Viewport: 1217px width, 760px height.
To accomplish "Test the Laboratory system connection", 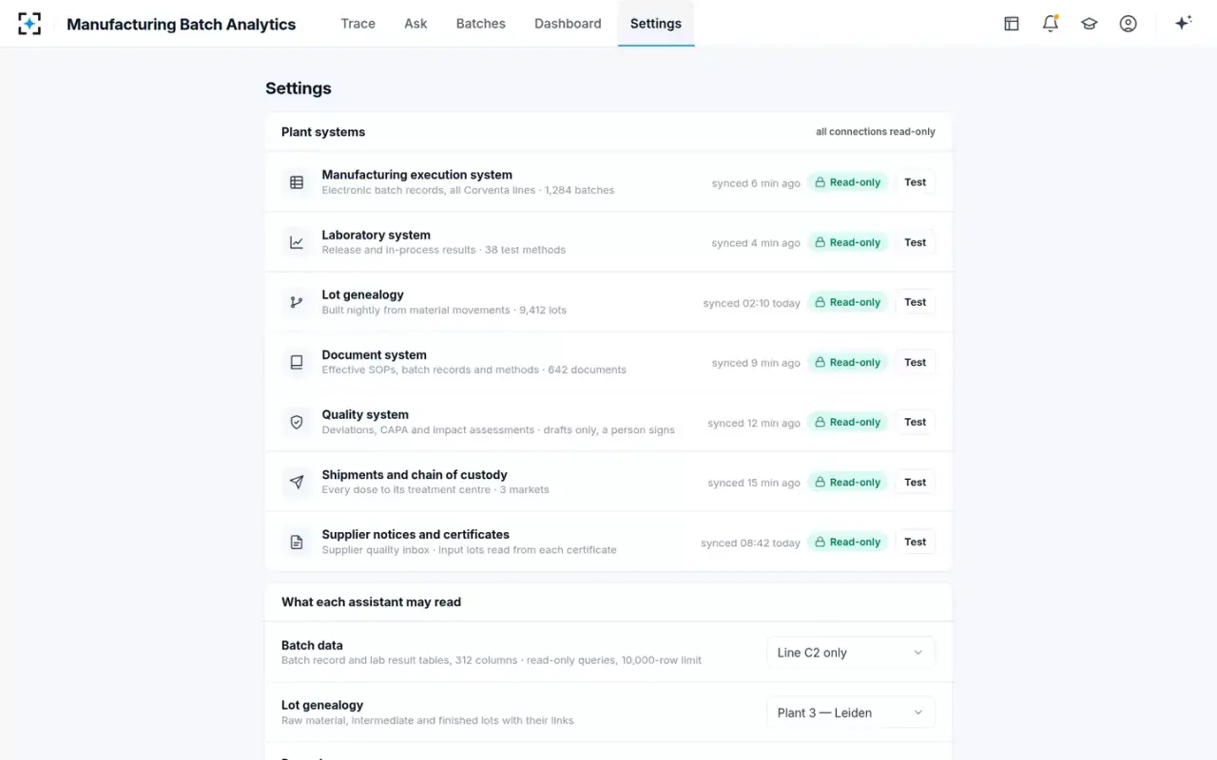I will 916,242.
